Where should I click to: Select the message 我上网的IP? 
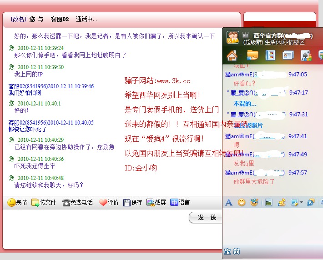pyautogui.click(x=28, y=74)
